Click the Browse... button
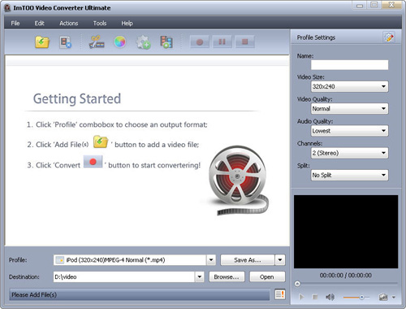406x309 pixels. click(x=227, y=276)
